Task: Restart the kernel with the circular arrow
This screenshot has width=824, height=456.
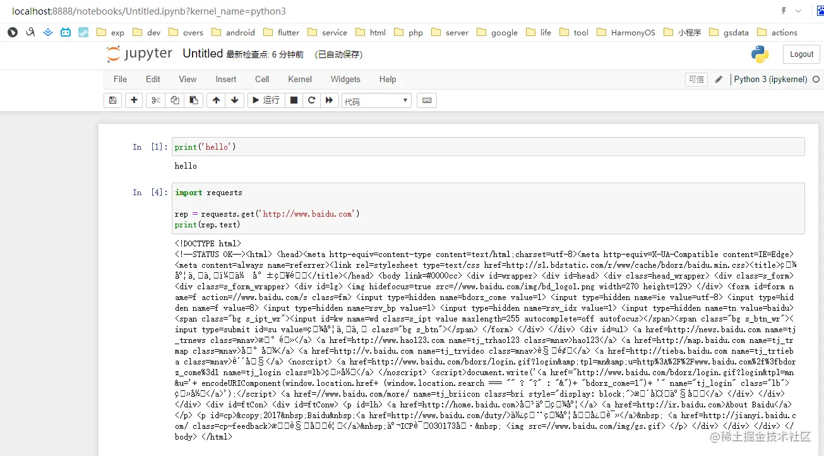Action: click(x=311, y=100)
